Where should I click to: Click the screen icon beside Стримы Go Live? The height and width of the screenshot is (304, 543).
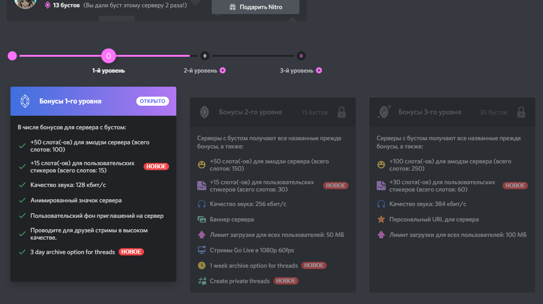(202, 250)
